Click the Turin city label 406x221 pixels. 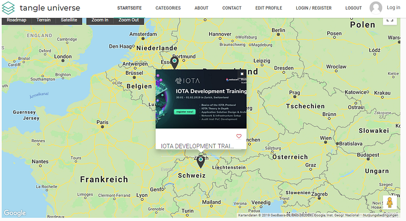pyautogui.click(x=187, y=211)
